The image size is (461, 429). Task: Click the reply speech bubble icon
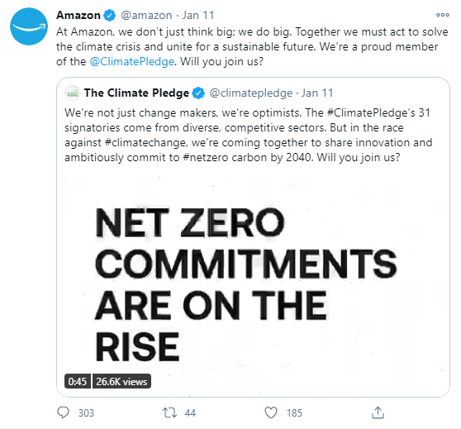coord(63,412)
